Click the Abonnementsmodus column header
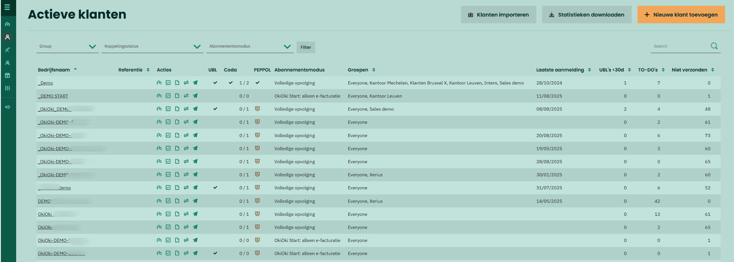734x262 pixels. (299, 70)
